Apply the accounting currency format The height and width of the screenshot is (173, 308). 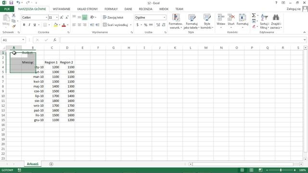[x=138, y=25]
